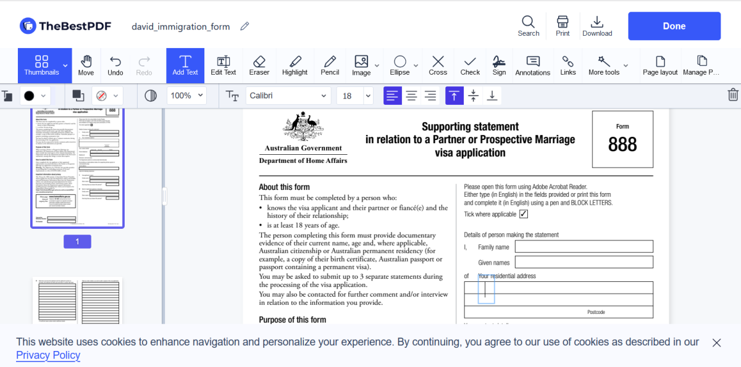This screenshot has height=367, width=741.
Task: Open the Privacy Policy link
Action: [x=48, y=355]
